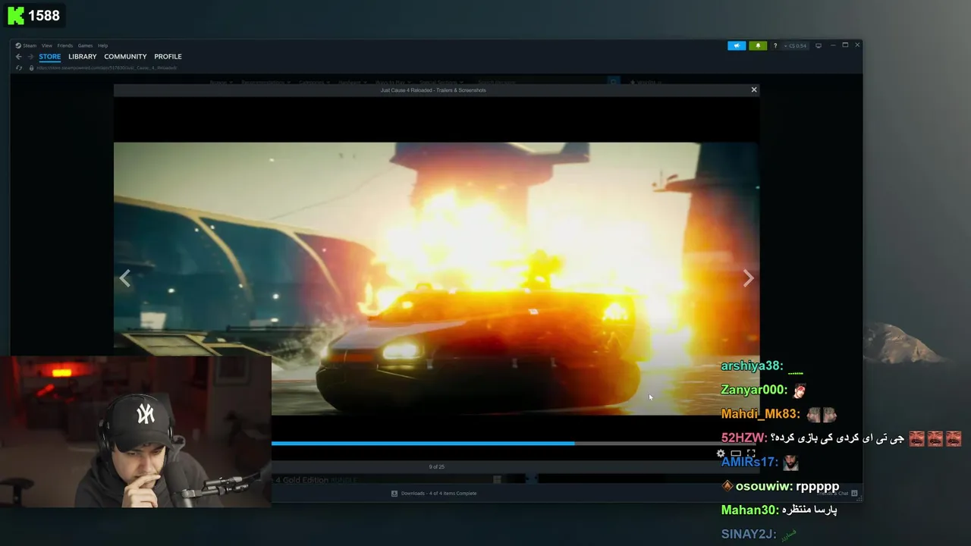Open the Games menu
Screen dimensions: 971x546
85,45
